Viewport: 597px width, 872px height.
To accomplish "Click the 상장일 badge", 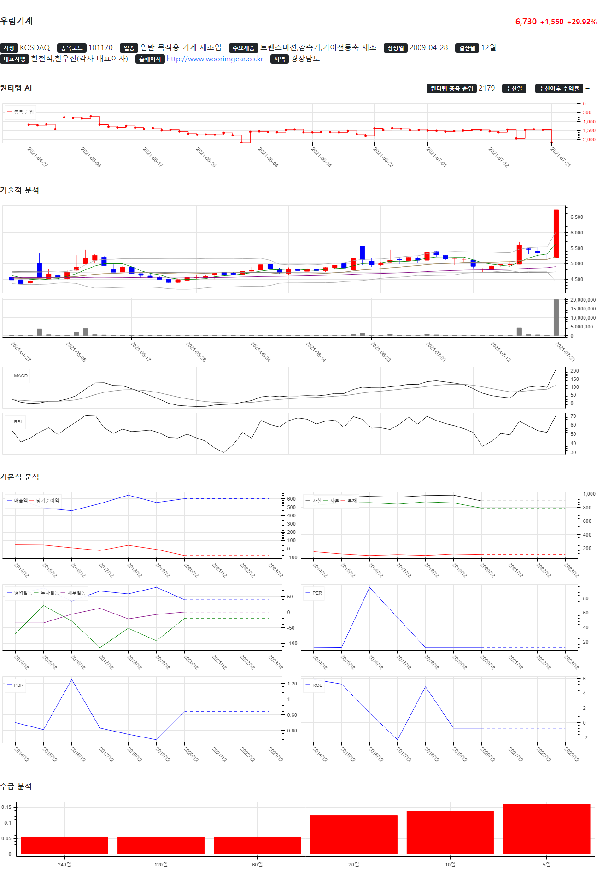I will [x=395, y=48].
